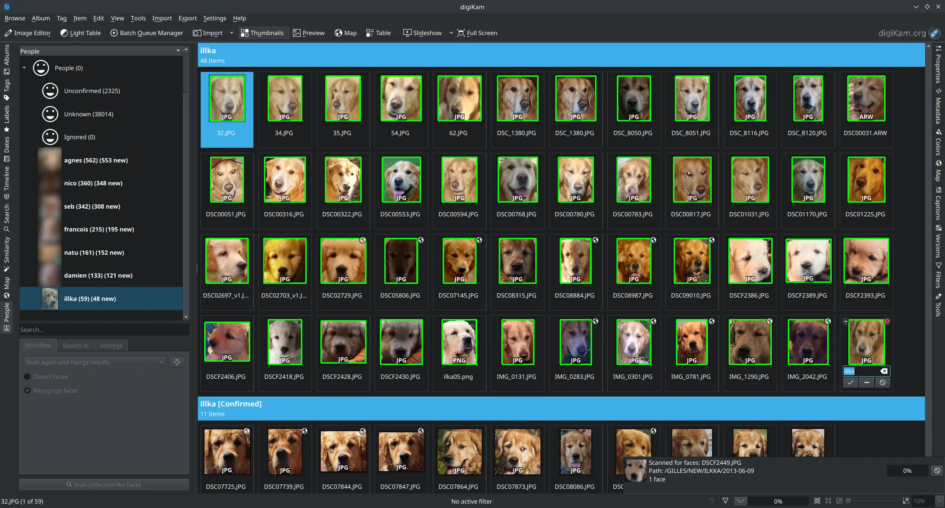Switch to Map view in the toolbar
Image resolution: width=945 pixels, height=508 pixels.
point(345,33)
